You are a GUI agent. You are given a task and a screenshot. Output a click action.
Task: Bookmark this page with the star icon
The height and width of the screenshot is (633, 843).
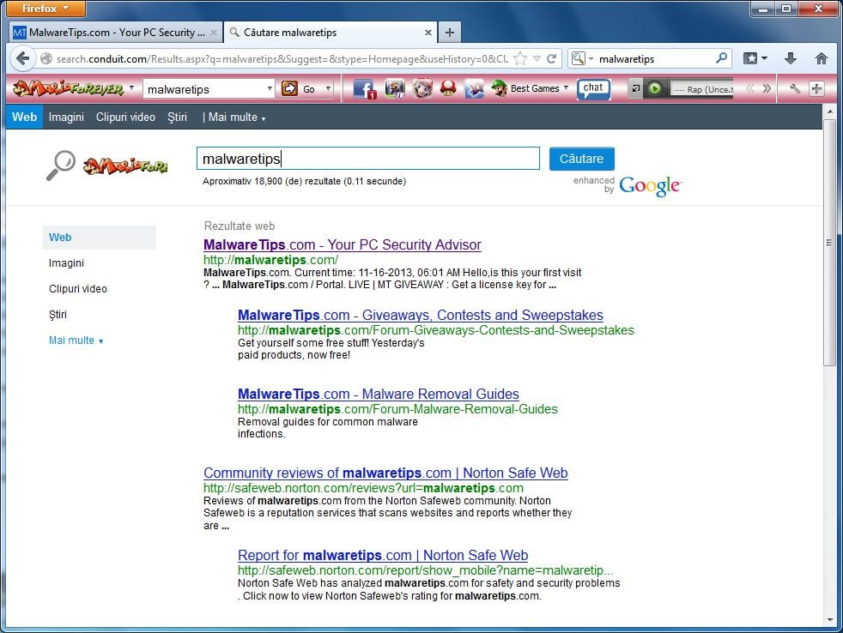tap(520, 58)
